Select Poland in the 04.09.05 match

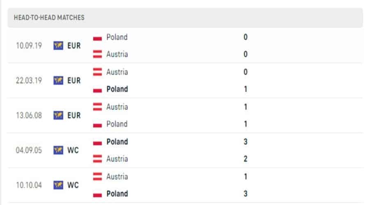pyautogui.click(x=117, y=142)
